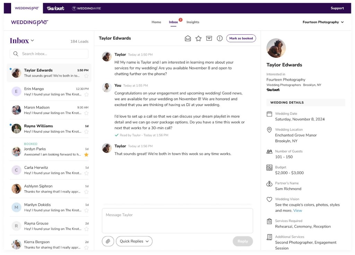Image resolution: width=355 pixels, height=255 pixels.
Task: Click Enchanted Grove Manor location text
Action: pyautogui.click(x=296, y=135)
